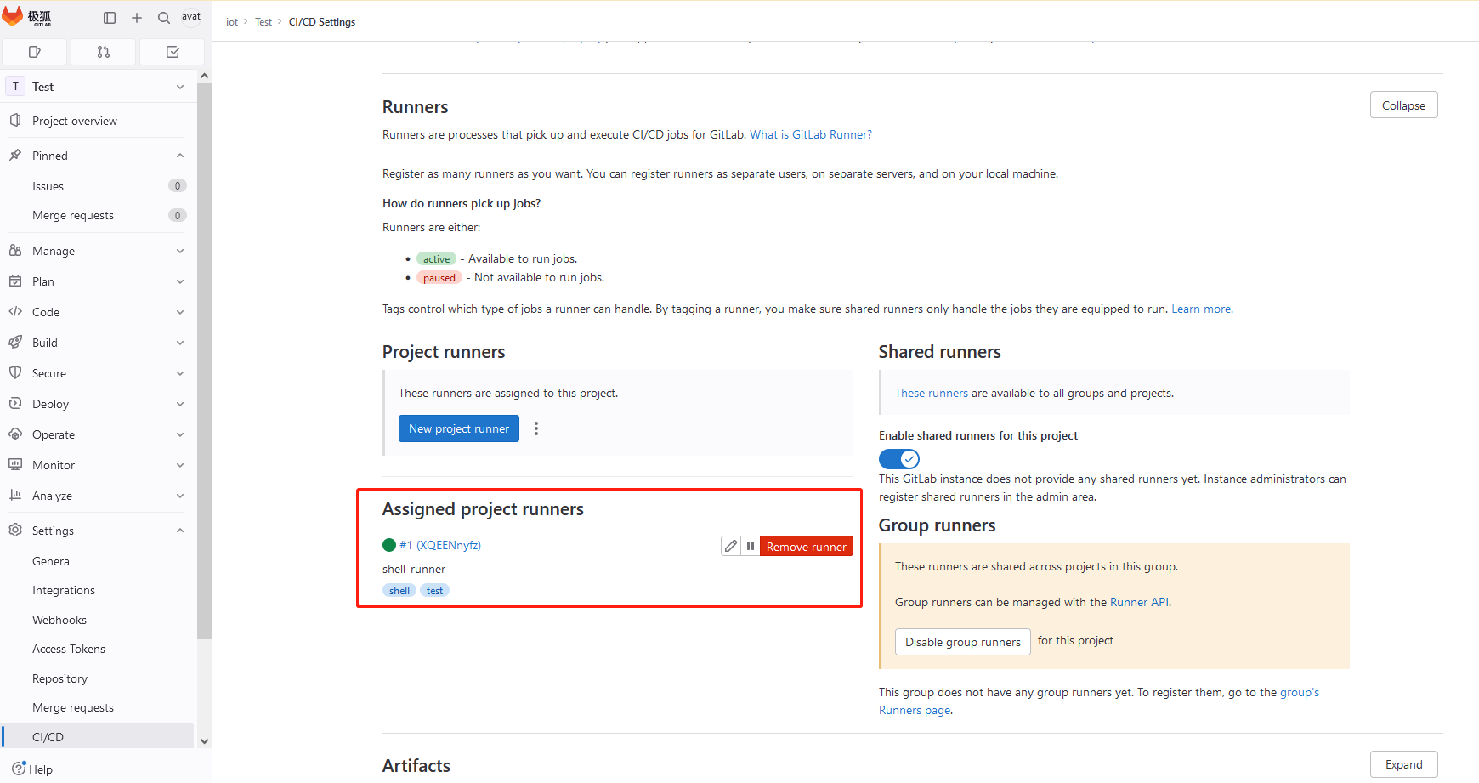Click Disable group runners button
1479x783 pixels.
coord(962,642)
